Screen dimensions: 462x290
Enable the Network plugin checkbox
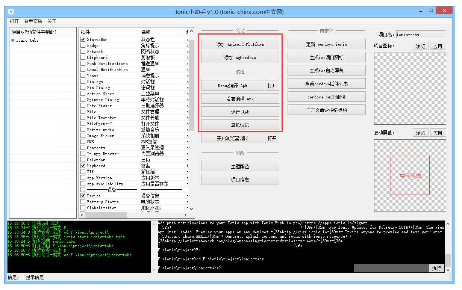coord(83,51)
